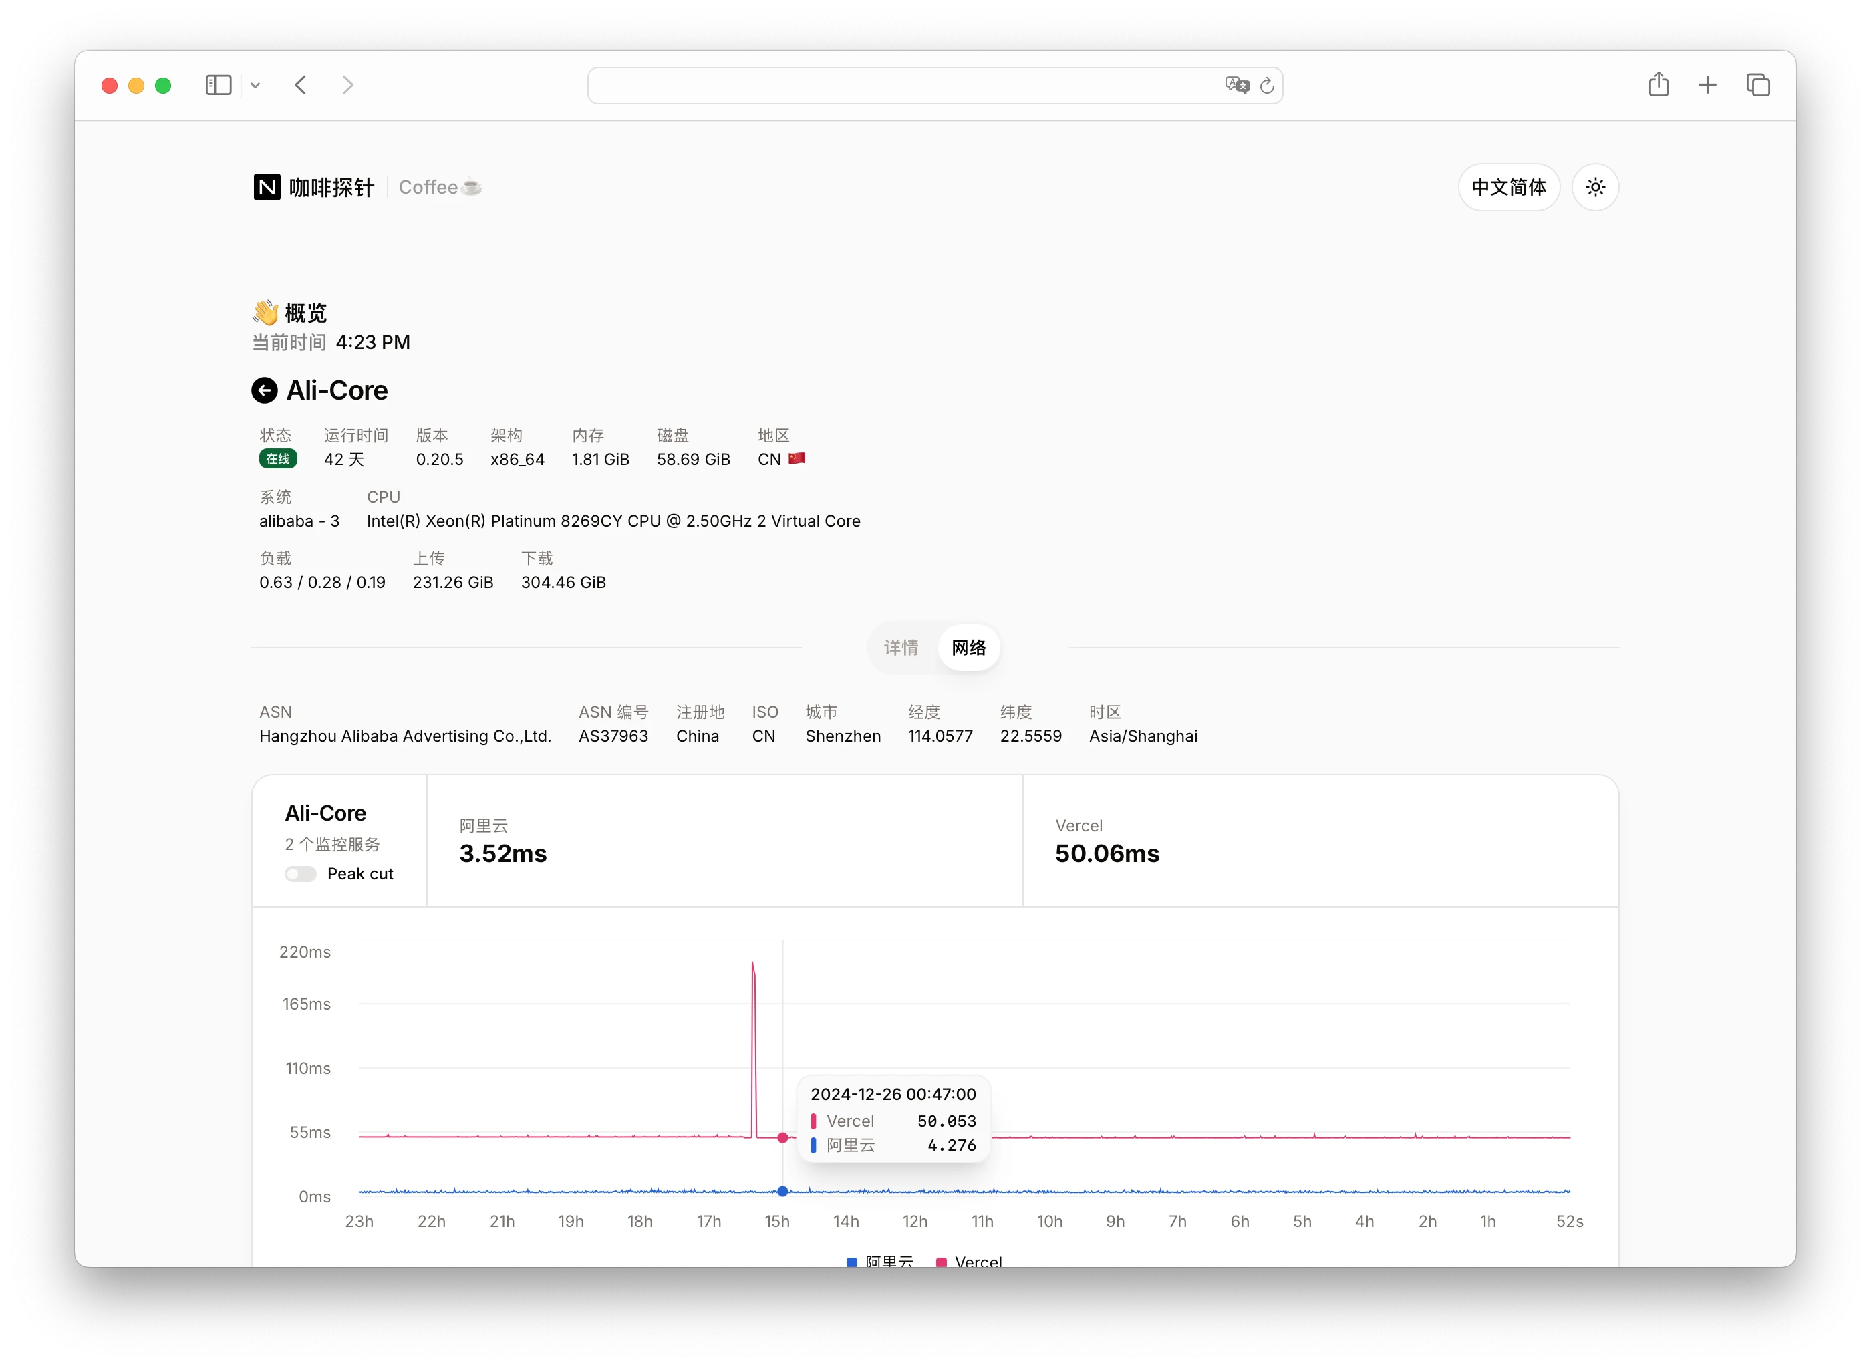Image resolution: width=1871 pixels, height=1366 pixels.
Task: Click the N logo icon
Action: point(267,188)
